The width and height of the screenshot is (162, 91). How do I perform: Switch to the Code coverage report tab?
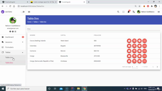[x=43, y=2]
